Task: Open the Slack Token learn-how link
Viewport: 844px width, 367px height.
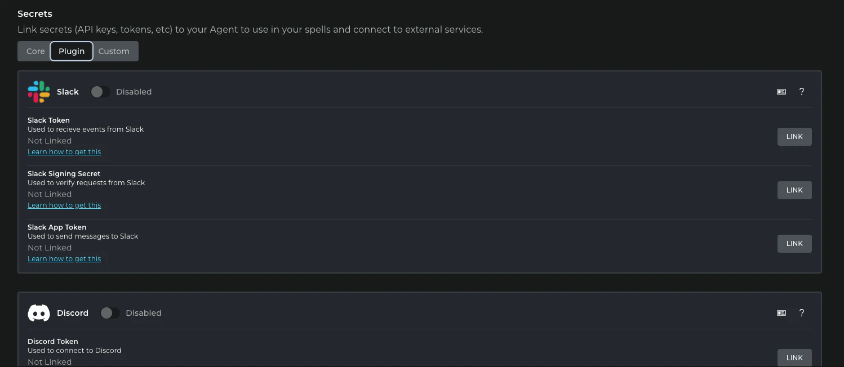Action: click(x=64, y=151)
